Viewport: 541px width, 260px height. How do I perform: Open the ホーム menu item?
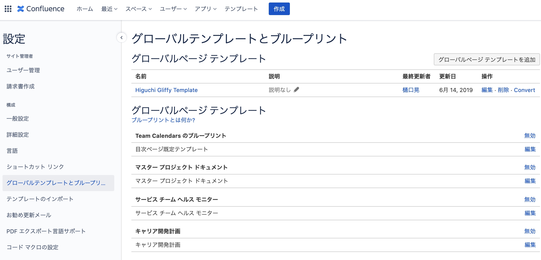click(x=85, y=9)
